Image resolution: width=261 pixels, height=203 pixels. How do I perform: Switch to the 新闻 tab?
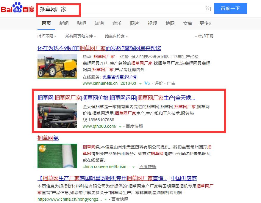(64, 23)
